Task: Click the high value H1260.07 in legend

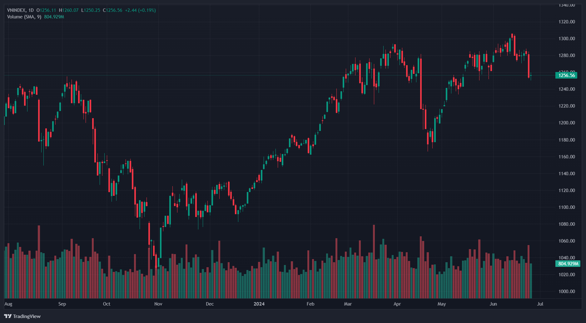Action: coord(69,10)
